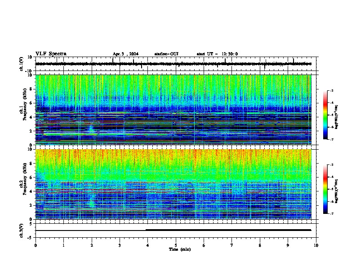356x275 pixels.
Task: Click the ch.1 spectrogram color scale bar
Action: 325,115
